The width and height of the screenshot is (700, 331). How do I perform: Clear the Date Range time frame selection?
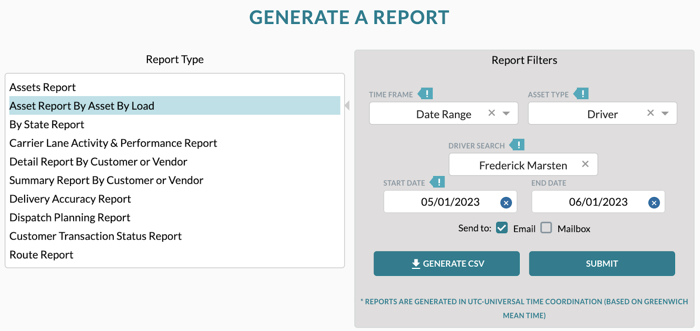point(492,113)
